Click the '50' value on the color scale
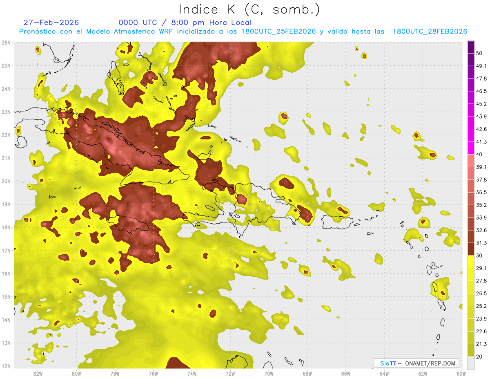 pyautogui.click(x=480, y=54)
